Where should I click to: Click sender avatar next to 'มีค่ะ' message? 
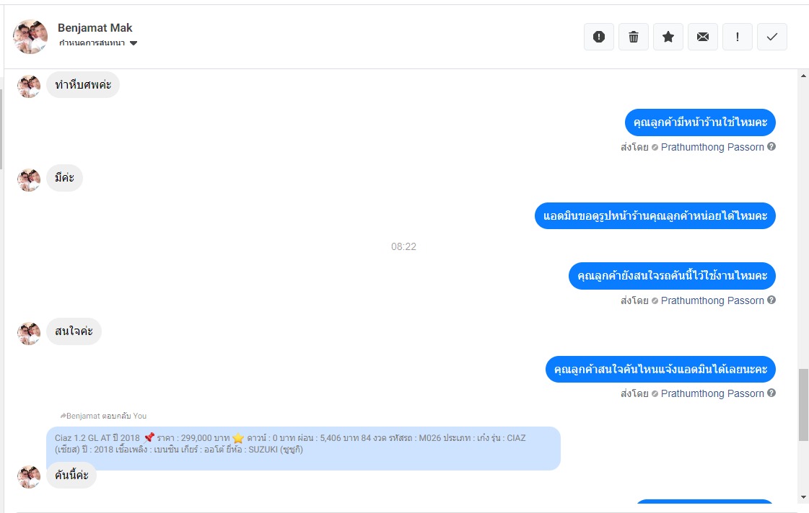point(29,179)
